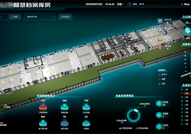Click the 文件总数 icon showing 769

tap(86, 107)
